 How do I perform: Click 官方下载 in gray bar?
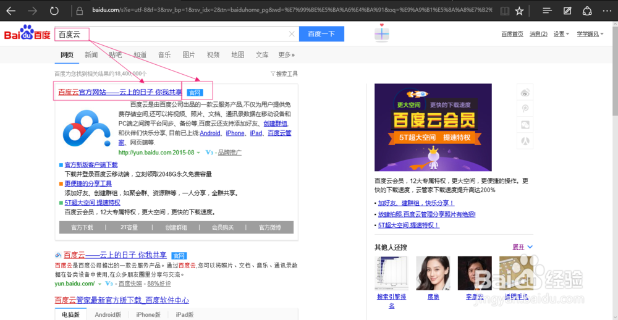coord(82,227)
